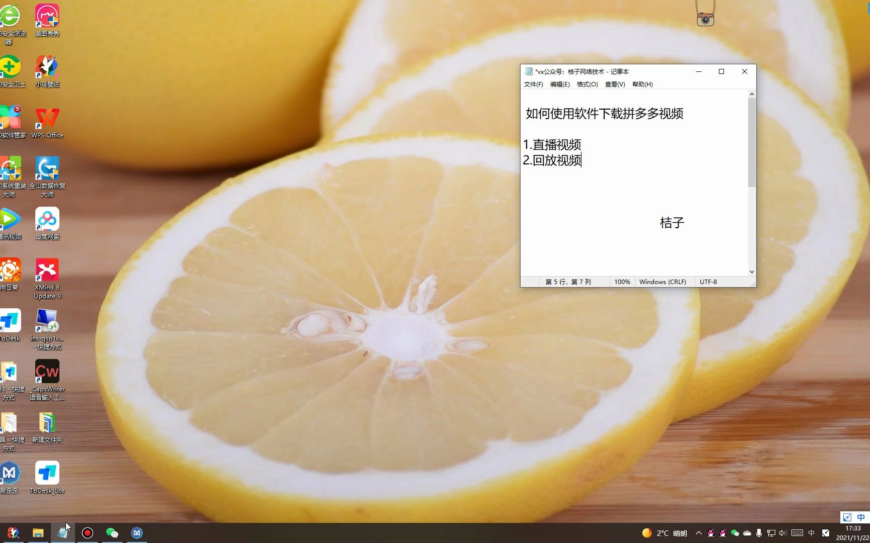This screenshot has height=543, width=870.
Task: Select the 美图秀秀 desktop icon
Action: coord(47,21)
